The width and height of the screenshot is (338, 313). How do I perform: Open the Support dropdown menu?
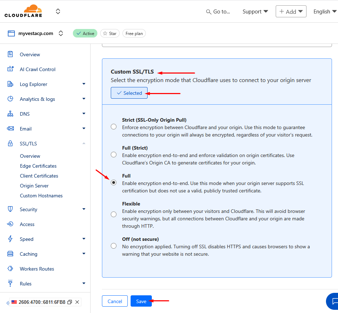tap(255, 12)
